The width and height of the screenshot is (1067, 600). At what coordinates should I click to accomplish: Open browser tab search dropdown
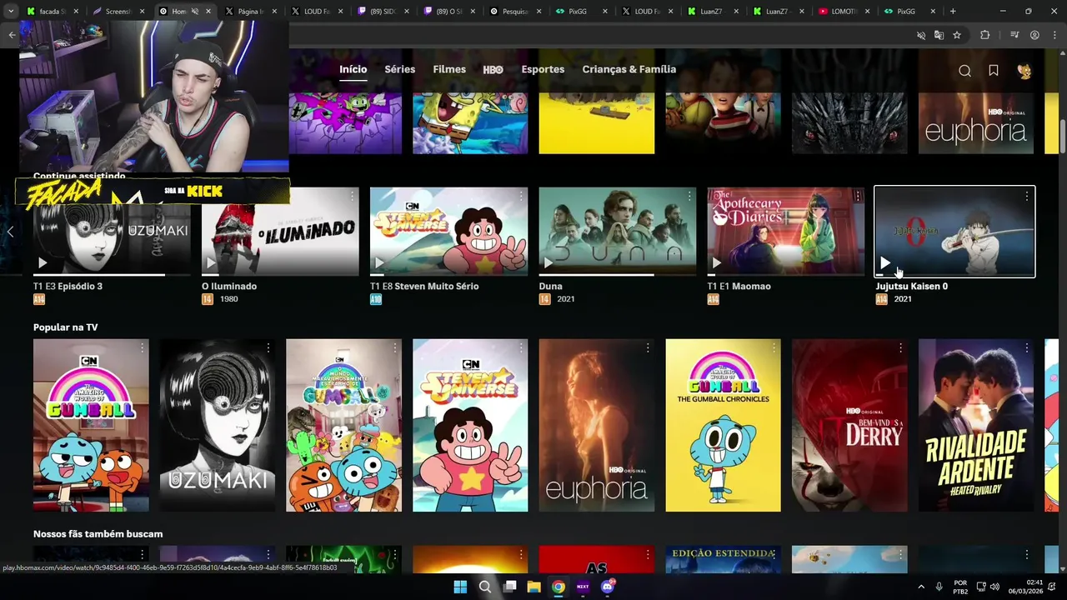pos(11,12)
